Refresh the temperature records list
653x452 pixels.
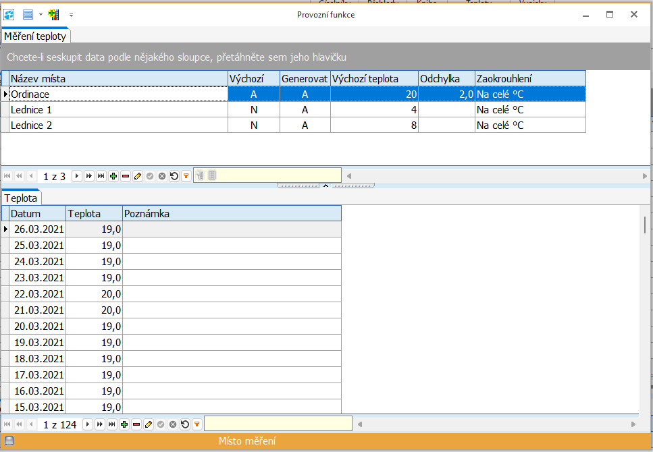point(185,424)
